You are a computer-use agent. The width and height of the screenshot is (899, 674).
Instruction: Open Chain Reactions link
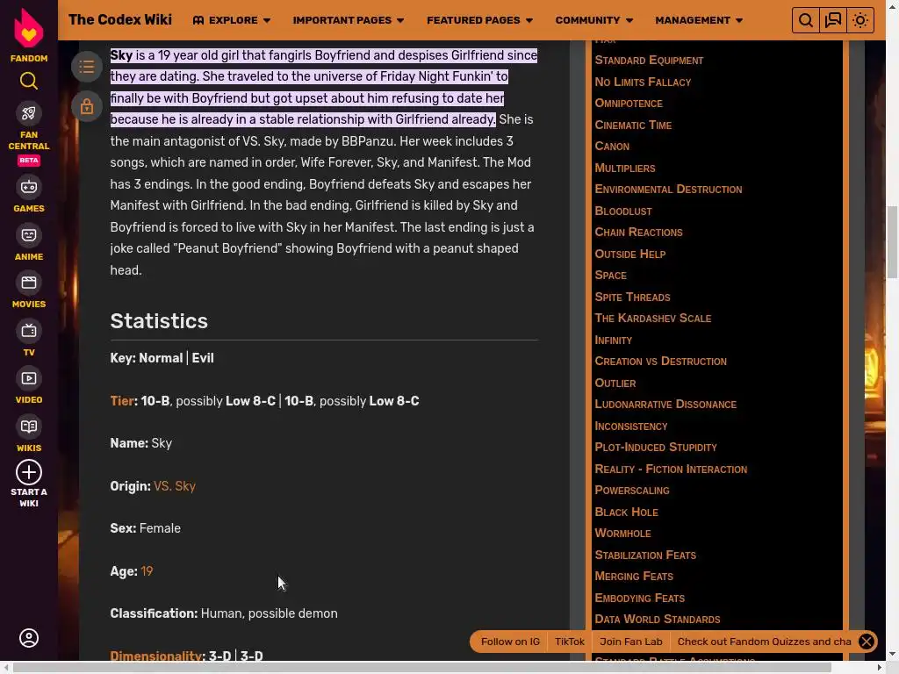click(x=639, y=232)
